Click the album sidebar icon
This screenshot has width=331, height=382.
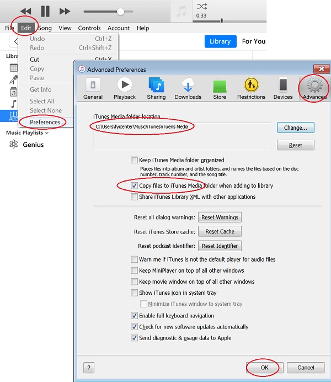coord(14,92)
